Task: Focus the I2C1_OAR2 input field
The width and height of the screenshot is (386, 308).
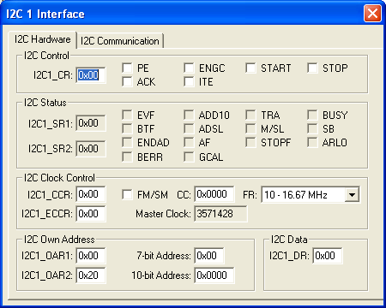Action: [x=91, y=275]
